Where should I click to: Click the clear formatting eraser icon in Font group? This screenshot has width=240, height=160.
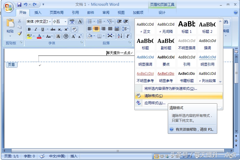click(x=75, y=29)
